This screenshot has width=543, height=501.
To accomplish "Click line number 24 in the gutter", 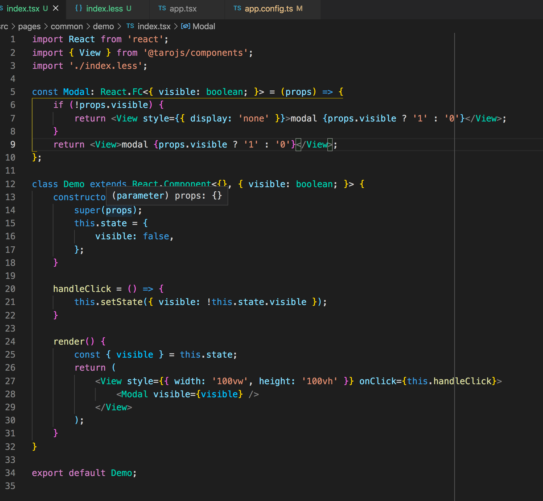I will 10,341.
